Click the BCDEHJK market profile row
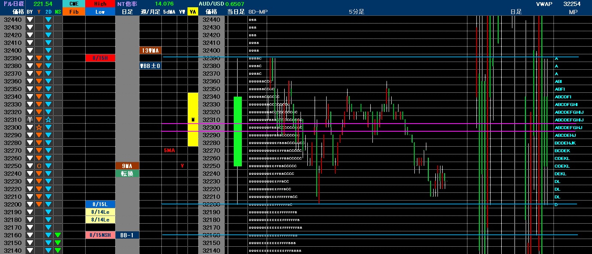Screen dimensions: 592x254 pos(565,143)
